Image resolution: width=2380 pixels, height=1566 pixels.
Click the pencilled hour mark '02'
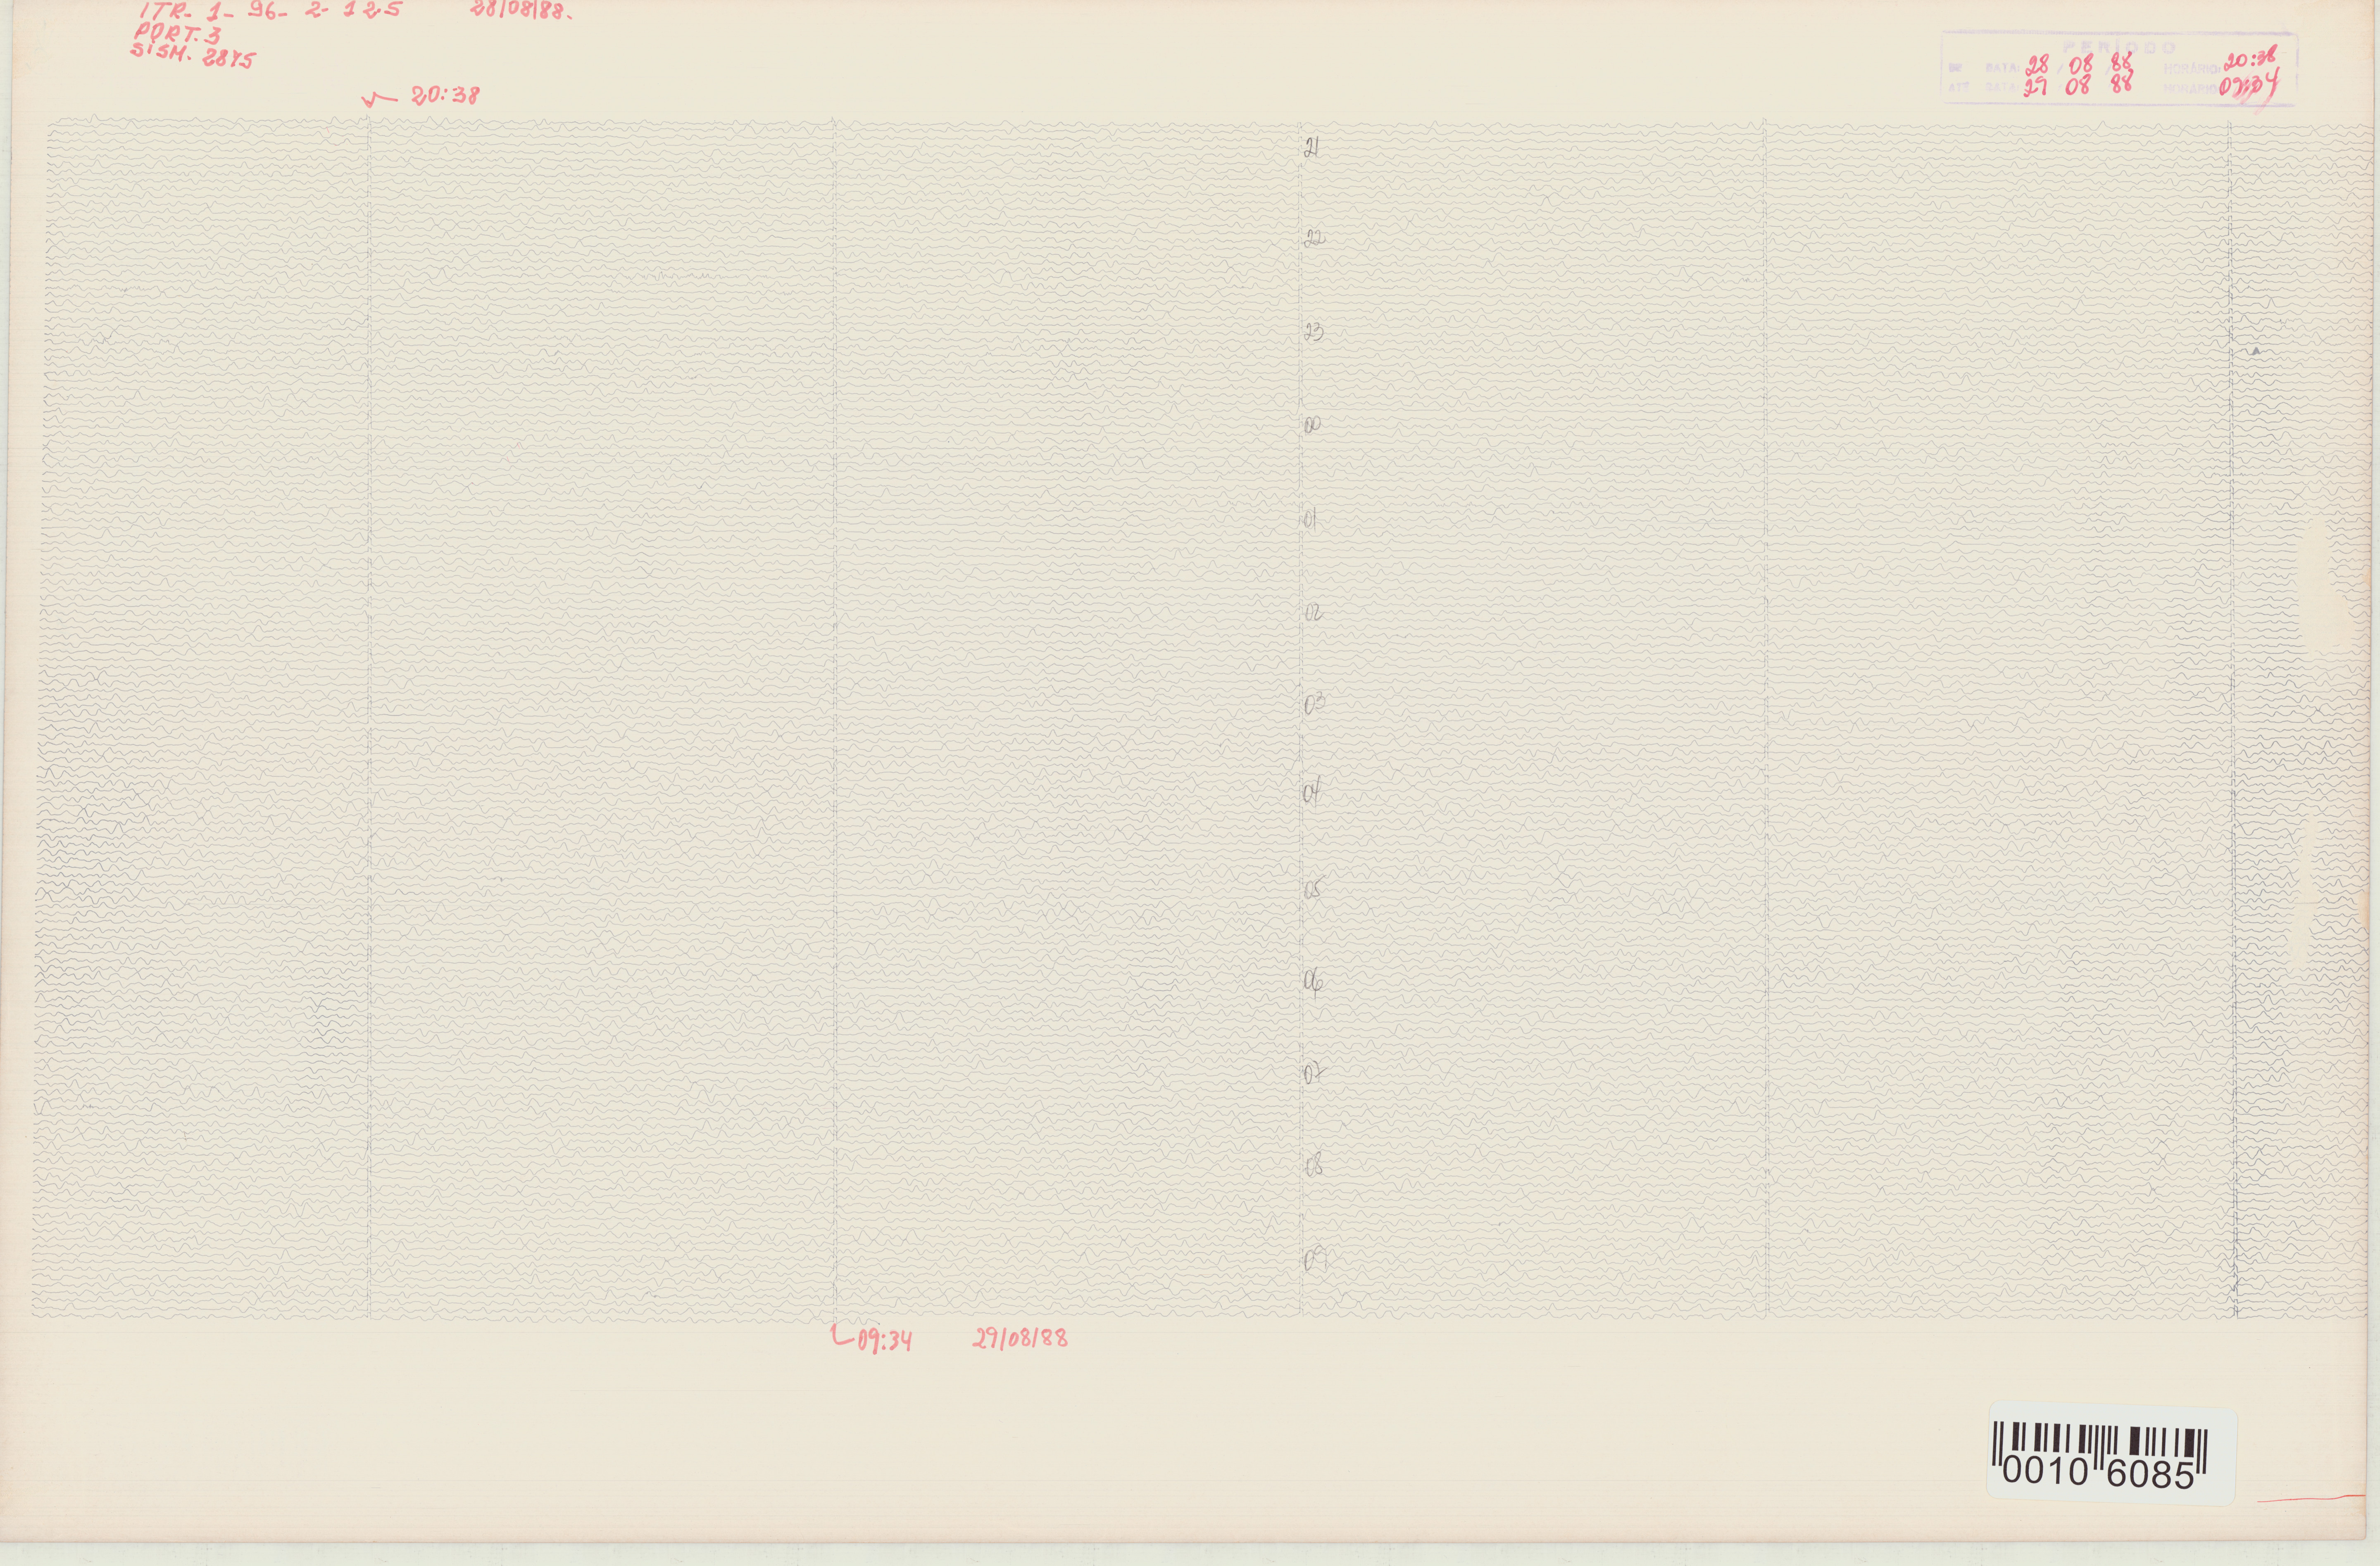(x=1313, y=613)
